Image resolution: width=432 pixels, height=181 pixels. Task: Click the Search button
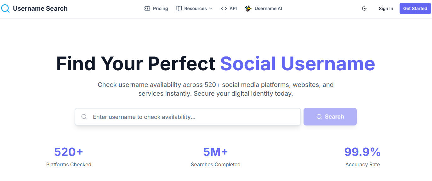click(330, 116)
